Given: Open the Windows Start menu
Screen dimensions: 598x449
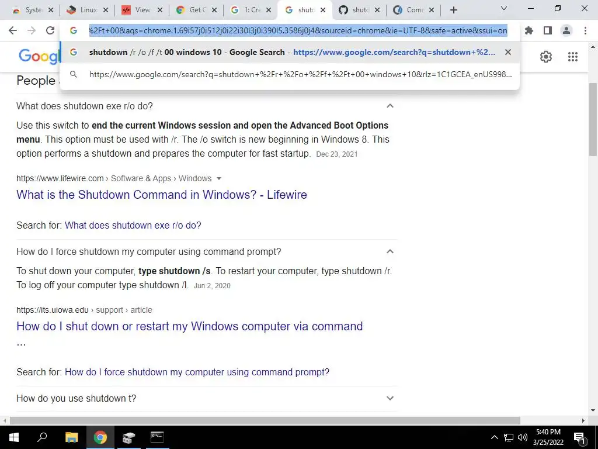Looking at the screenshot, I should 14,437.
